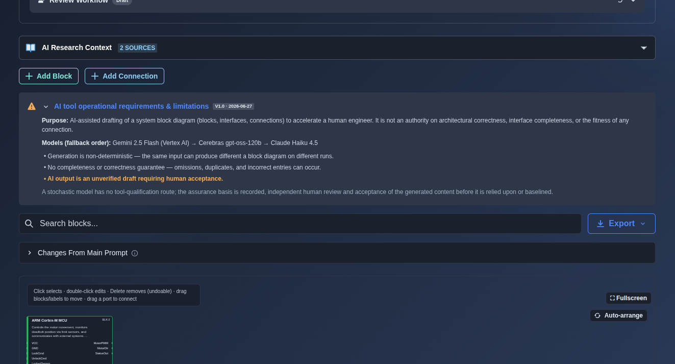
Task: Click the Fullscreen button
Action: 629,298
